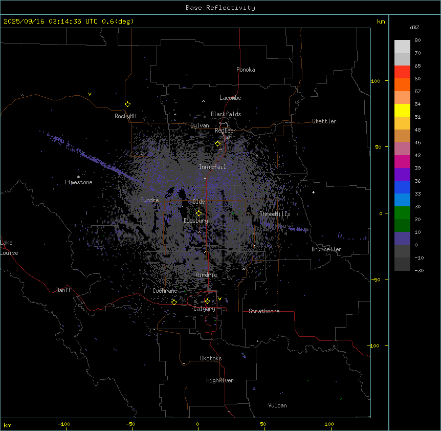The width and height of the screenshot is (441, 431).
Task: Select the Banff label
Action: tap(63, 290)
